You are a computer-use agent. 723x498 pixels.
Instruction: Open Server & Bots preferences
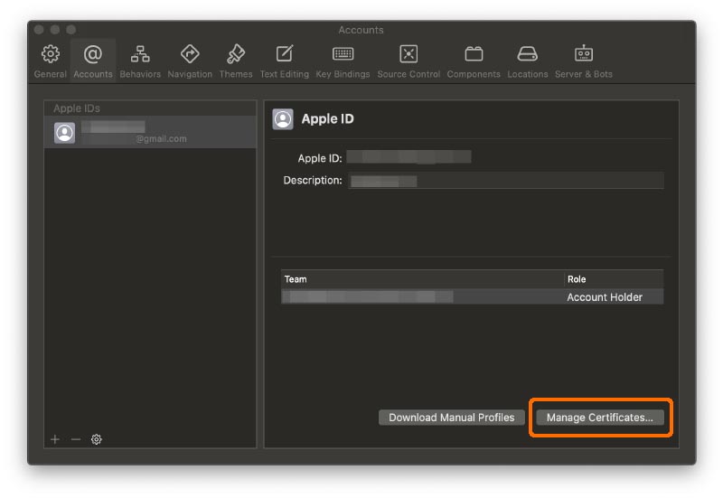tap(583, 61)
